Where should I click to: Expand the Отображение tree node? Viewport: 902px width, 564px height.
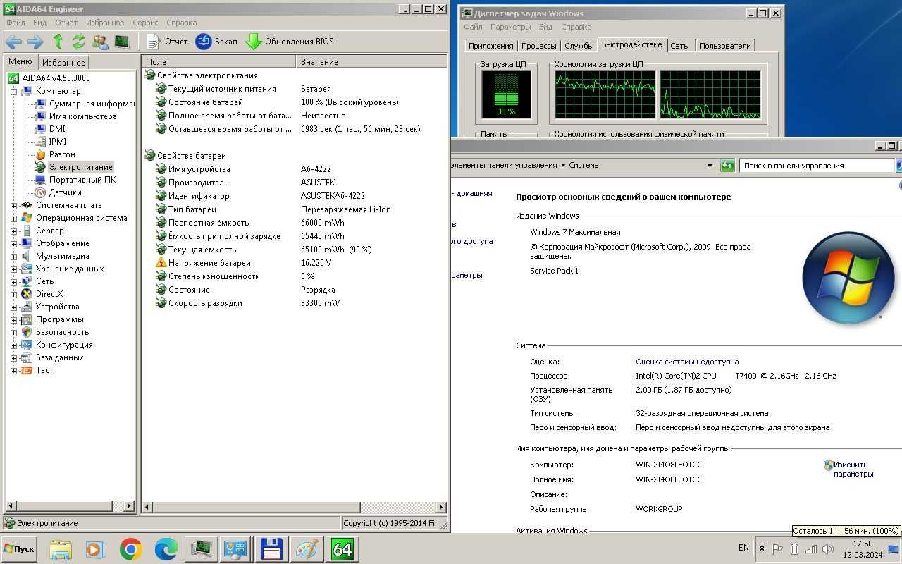pos(13,243)
